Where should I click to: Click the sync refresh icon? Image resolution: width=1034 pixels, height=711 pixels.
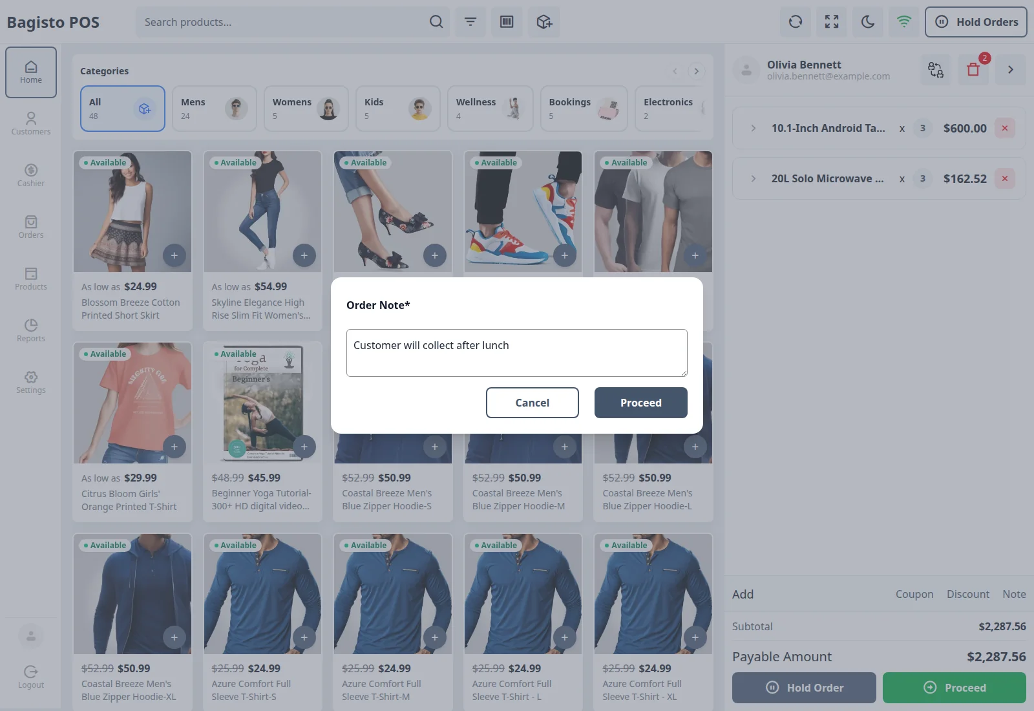pos(796,22)
